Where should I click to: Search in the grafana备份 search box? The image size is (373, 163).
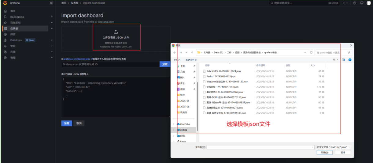tap(333, 52)
